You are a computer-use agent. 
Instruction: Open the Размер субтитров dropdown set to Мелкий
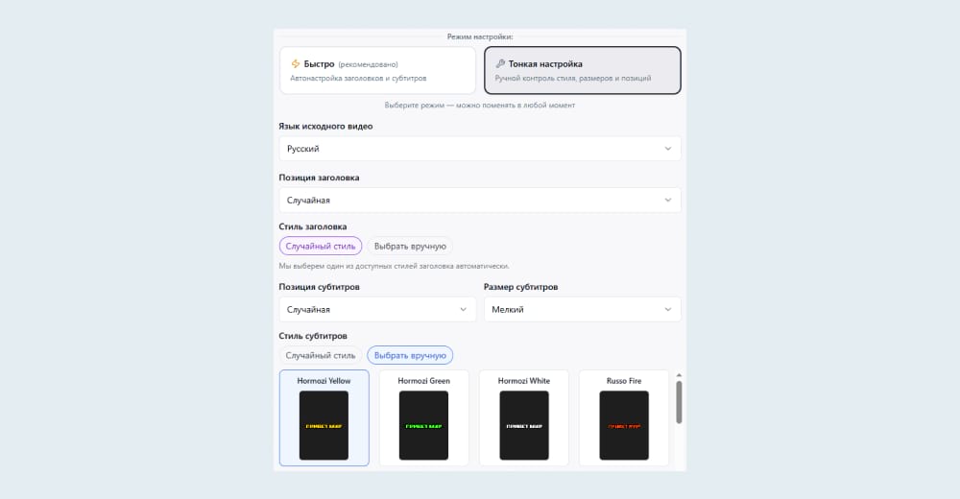582,309
